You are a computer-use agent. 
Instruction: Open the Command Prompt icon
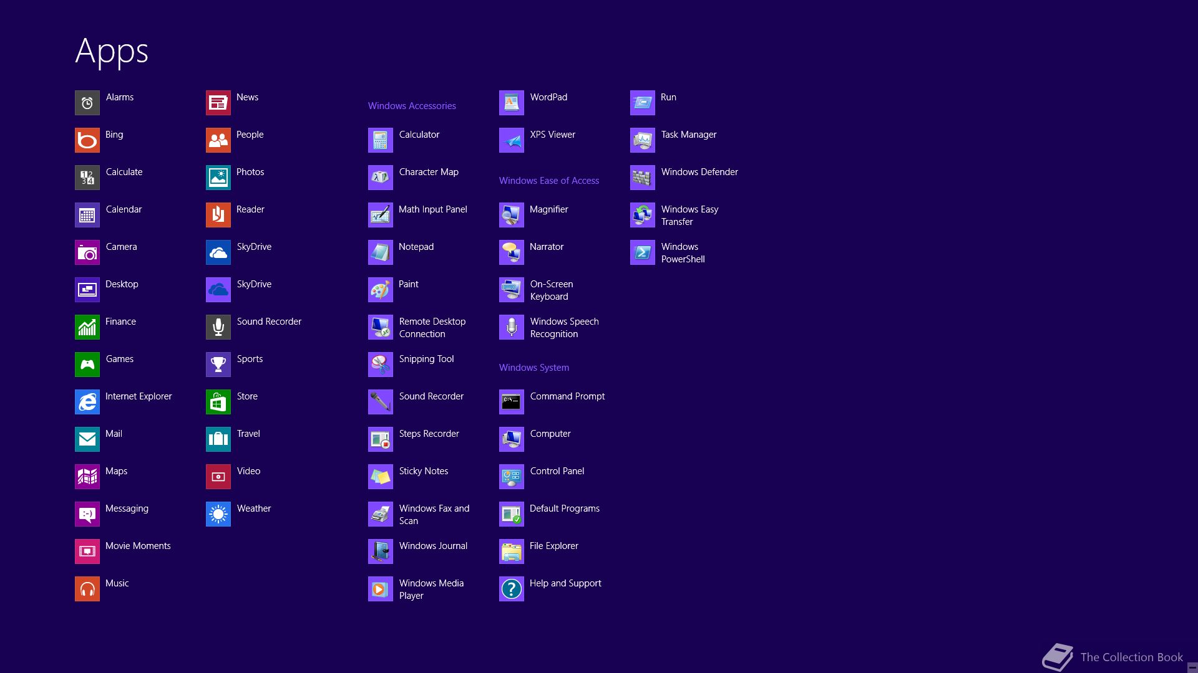(512, 402)
